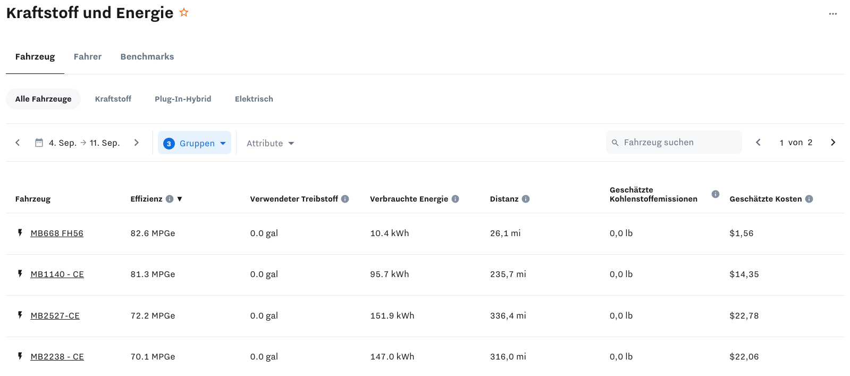Click the Fahrzeug suchen search field
Viewport: 850px width, 376px height.
point(674,142)
